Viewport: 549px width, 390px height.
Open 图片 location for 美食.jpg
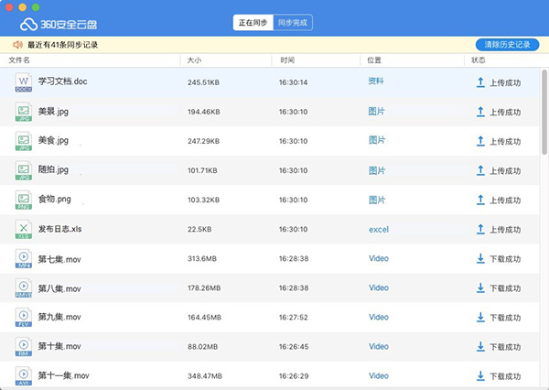pyautogui.click(x=377, y=140)
